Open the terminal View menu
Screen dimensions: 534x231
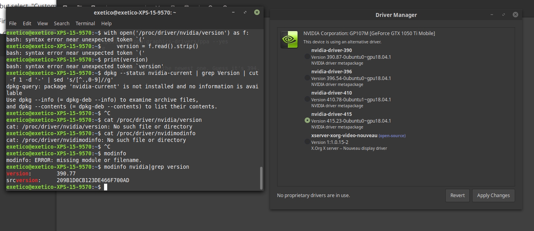coord(43,24)
